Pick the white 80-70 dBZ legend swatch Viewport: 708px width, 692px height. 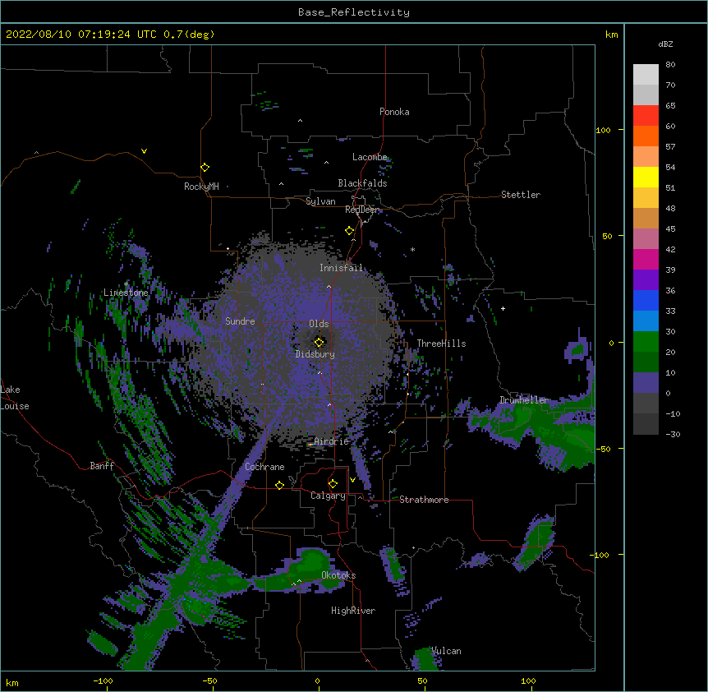pyautogui.click(x=646, y=75)
